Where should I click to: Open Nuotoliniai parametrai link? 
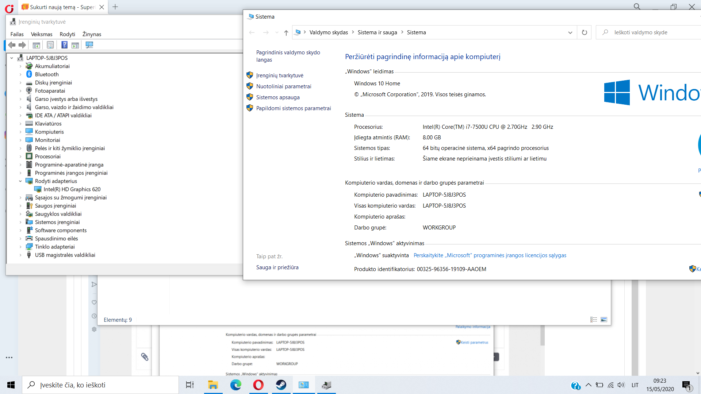click(284, 86)
